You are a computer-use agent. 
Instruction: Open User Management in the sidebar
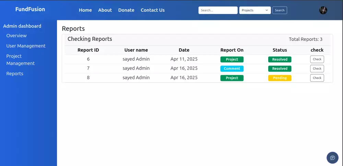(26, 46)
